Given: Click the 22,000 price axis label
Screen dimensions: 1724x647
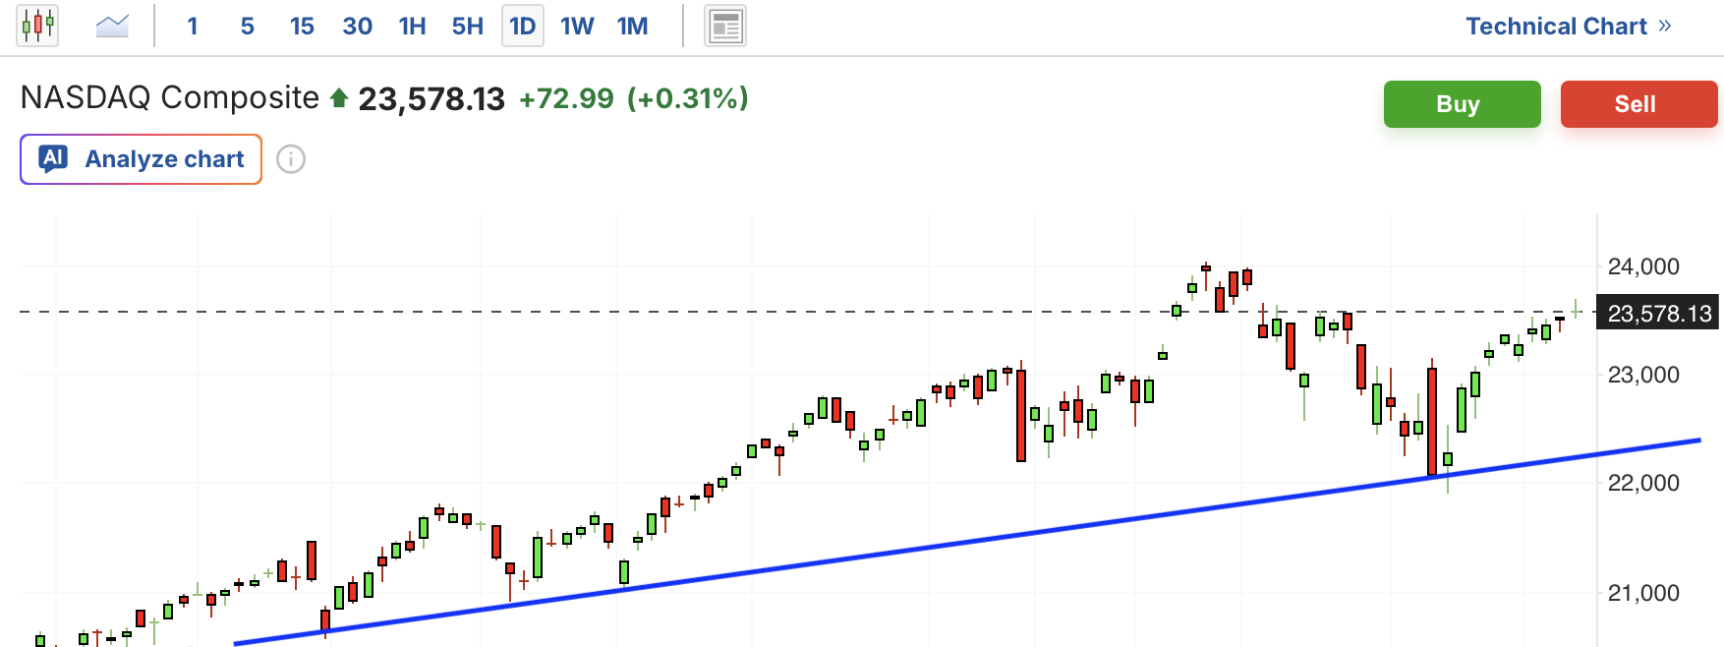Looking at the screenshot, I should point(1643,483).
